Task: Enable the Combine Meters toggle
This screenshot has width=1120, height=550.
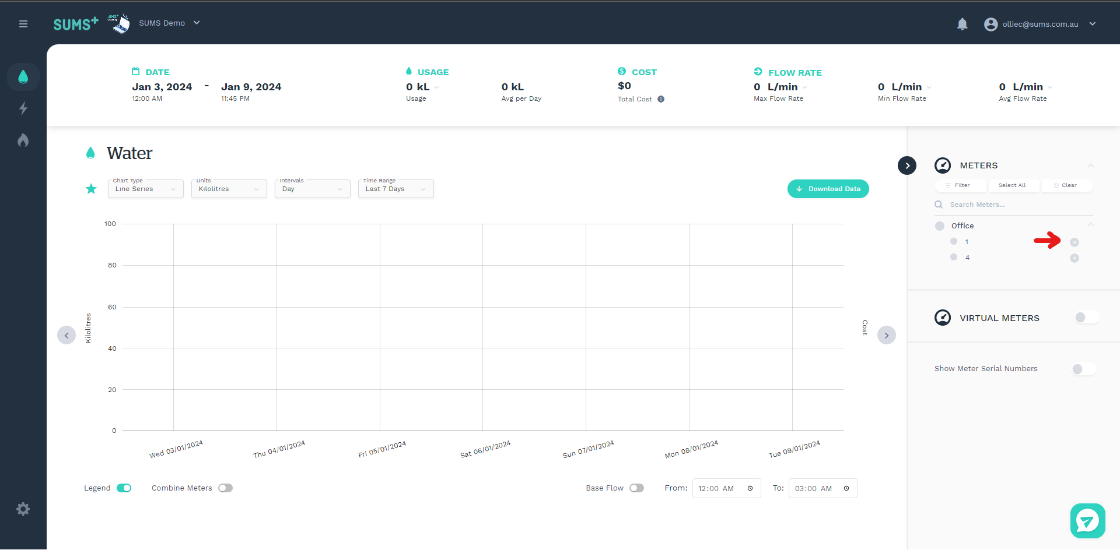Action: point(225,488)
